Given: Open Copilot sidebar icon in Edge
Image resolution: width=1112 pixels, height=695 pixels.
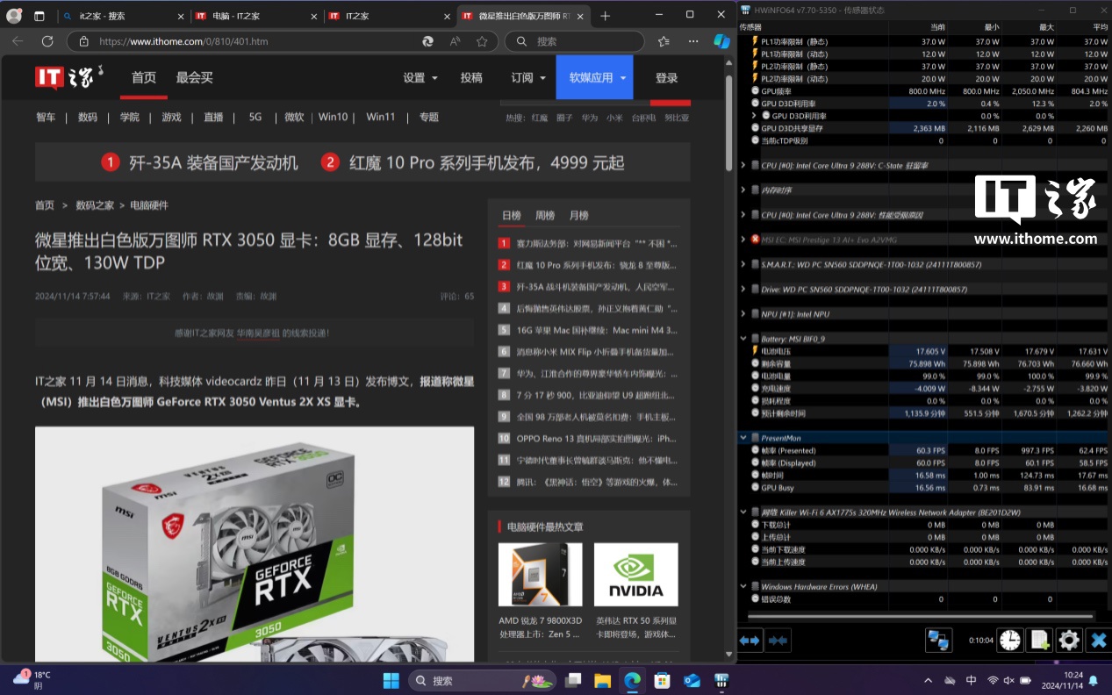Looking at the screenshot, I should click(x=721, y=41).
